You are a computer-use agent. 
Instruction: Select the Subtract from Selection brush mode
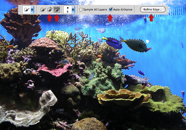click(57, 10)
